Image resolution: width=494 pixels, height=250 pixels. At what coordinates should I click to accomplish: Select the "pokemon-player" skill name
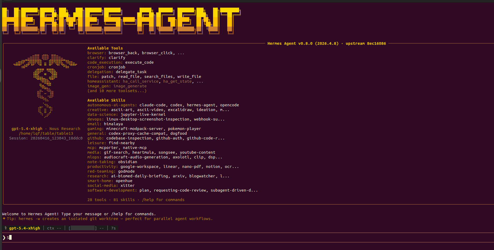185,129
